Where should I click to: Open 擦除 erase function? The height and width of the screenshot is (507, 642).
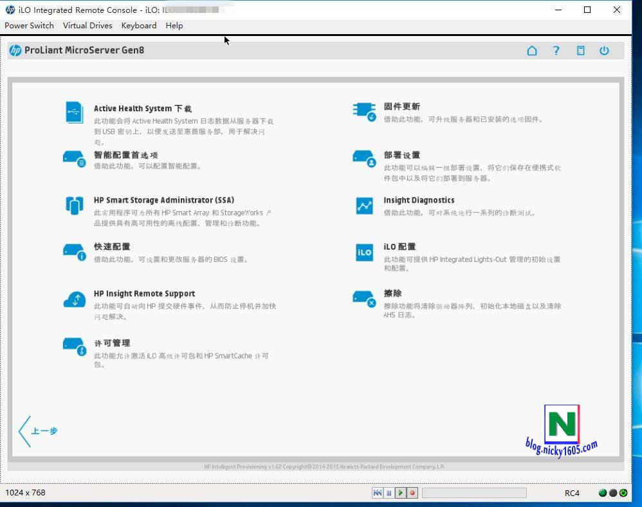tap(392, 293)
